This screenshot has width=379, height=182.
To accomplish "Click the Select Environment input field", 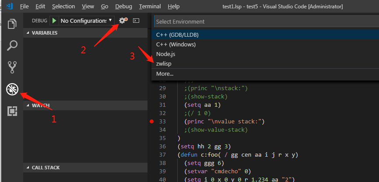I will coord(267,21).
